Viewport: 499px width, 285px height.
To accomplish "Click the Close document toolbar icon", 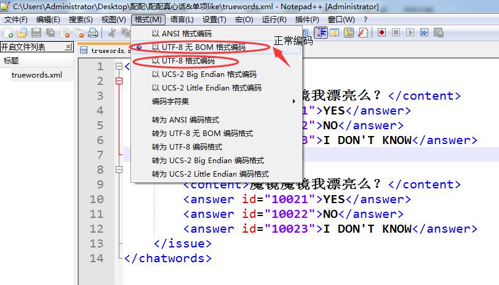I will [x=65, y=33].
